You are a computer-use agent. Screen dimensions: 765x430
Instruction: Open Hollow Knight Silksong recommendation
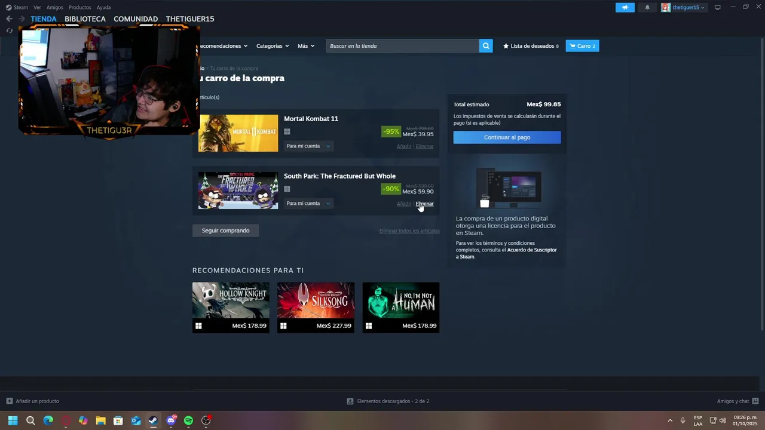pos(316,308)
